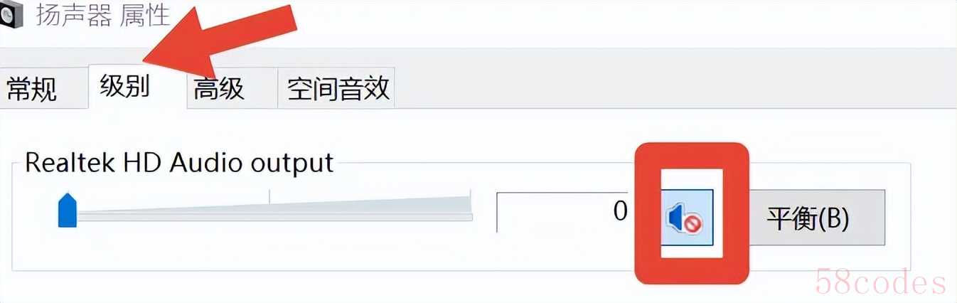The width and height of the screenshot is (957, 303).
Task: Click the Realtek HD Audio output label
Action: (179, 162)
